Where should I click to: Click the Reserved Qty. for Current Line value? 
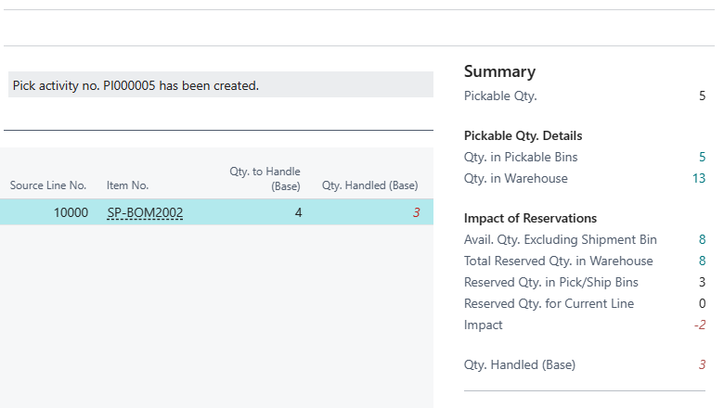[702, 303]
